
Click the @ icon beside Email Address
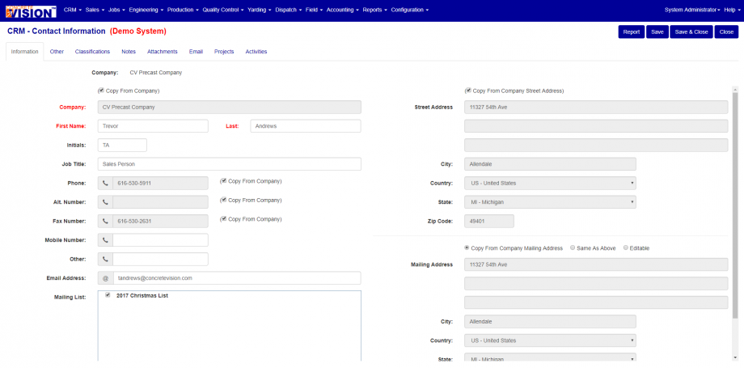tap(105, 277)
